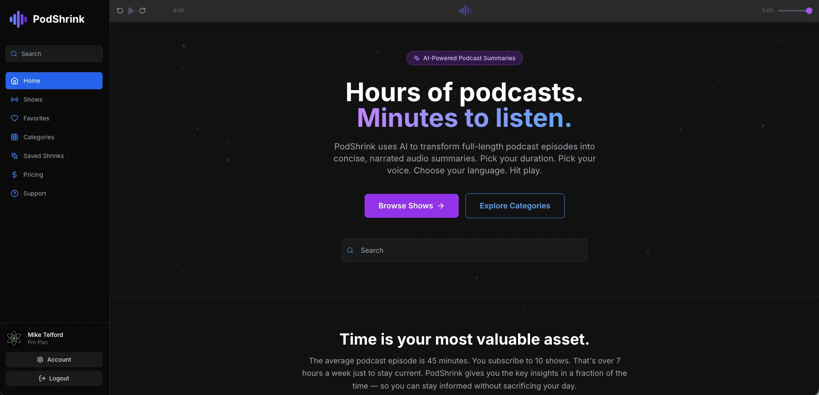This screenshot has height=395, width=819.
Task: Click the Account gear icon
Action: point(40,360)
